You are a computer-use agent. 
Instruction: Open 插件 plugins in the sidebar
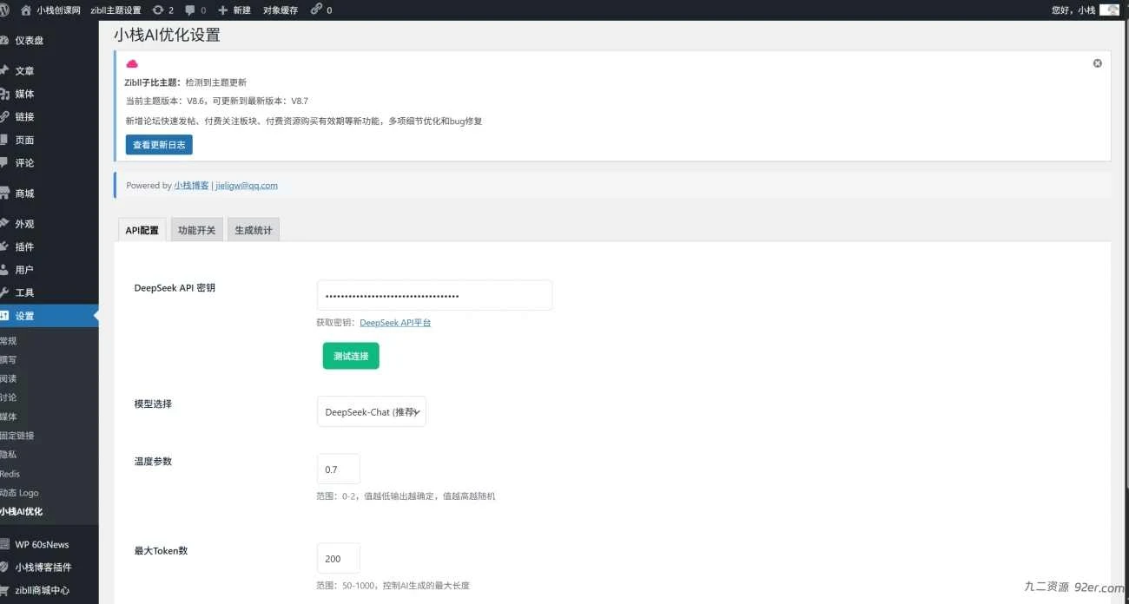[x=49, y=247]
